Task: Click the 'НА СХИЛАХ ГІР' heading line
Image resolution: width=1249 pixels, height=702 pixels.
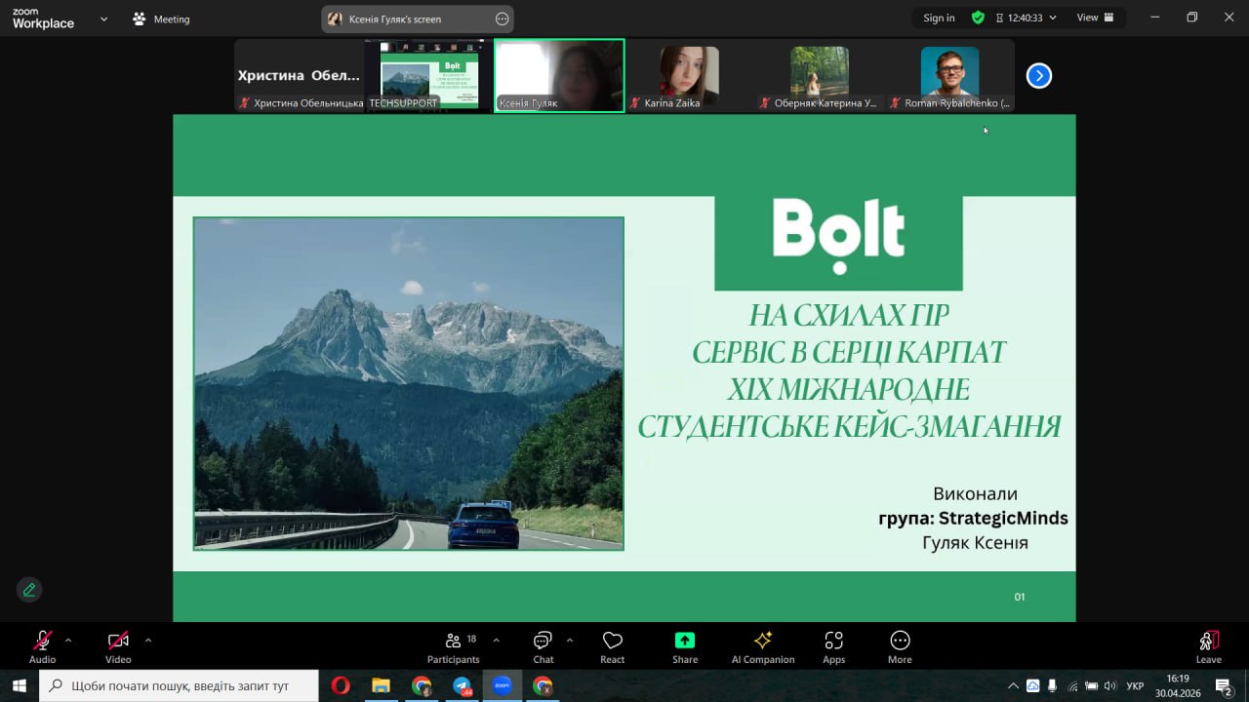Action: click(849, 316)
